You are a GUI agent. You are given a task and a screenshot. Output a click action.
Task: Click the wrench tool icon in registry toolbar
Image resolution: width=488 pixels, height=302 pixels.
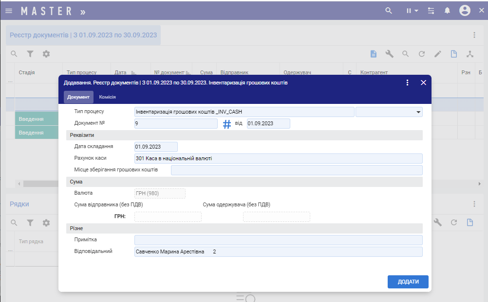coord(389,54)
